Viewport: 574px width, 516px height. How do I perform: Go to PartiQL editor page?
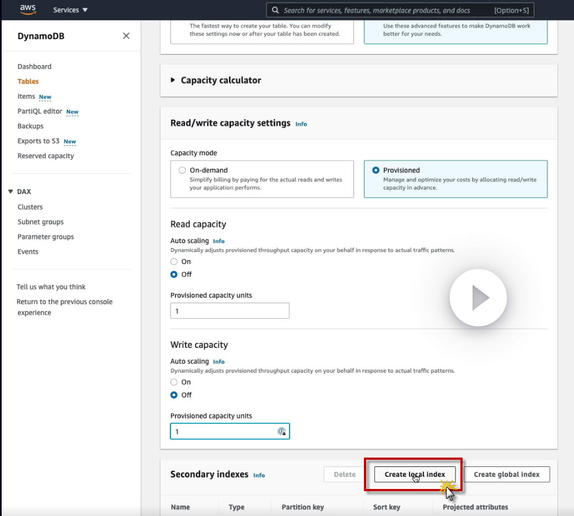pos(40,111)
